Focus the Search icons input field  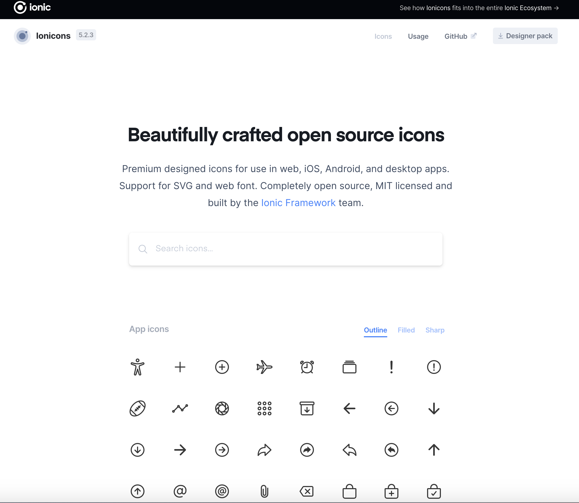coord(286,249)
